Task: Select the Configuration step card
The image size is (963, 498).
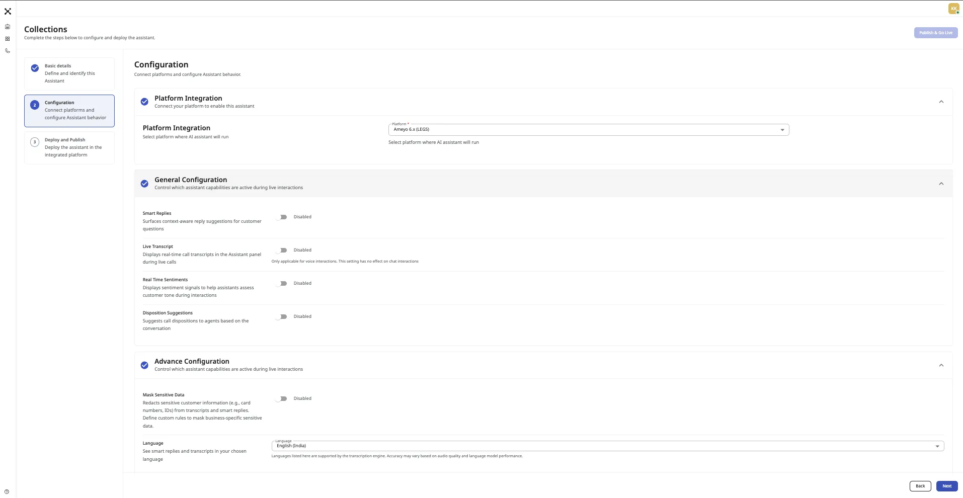Action: tap(69, 111)
